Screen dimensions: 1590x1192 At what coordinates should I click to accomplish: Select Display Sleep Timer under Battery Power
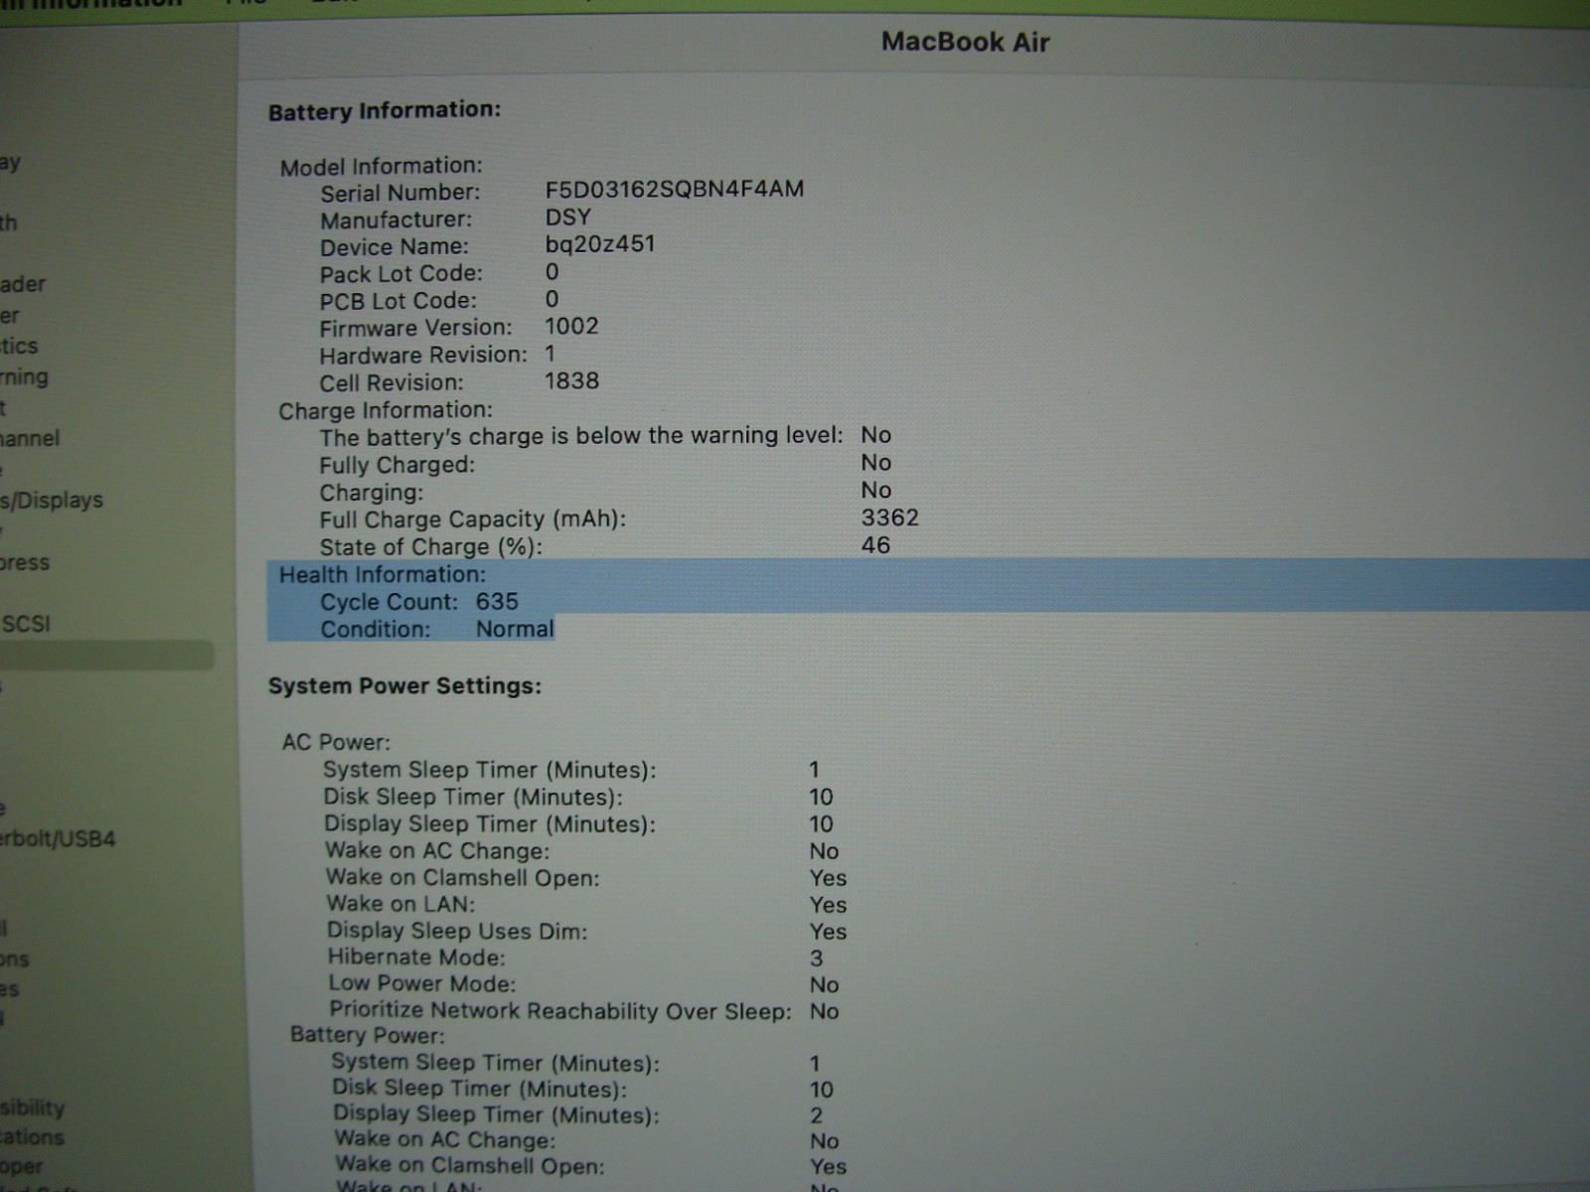point(496,1115)
